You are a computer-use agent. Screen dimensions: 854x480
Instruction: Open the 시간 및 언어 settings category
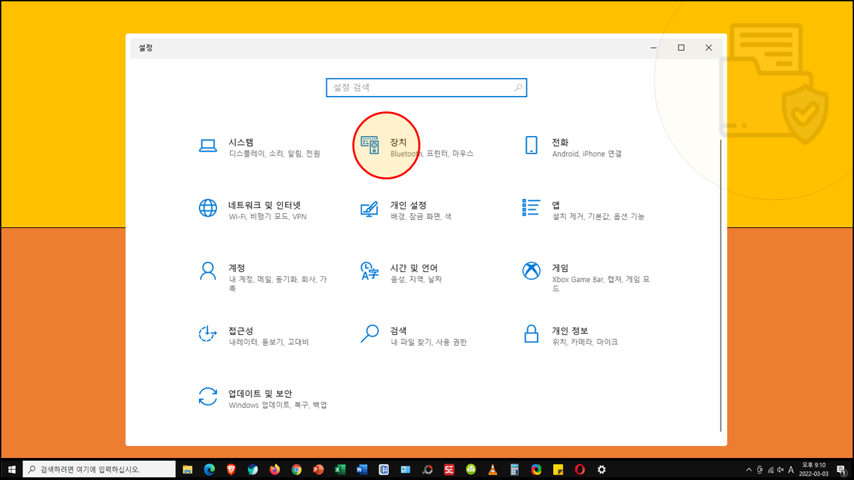pyautogui.click(x=400, y=273)
